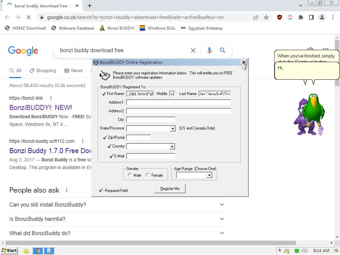Image resolution: width=340 pixels, height=255 pixels.
Task: Close the bonzi buddy search tab
Action: pos(77,6)
